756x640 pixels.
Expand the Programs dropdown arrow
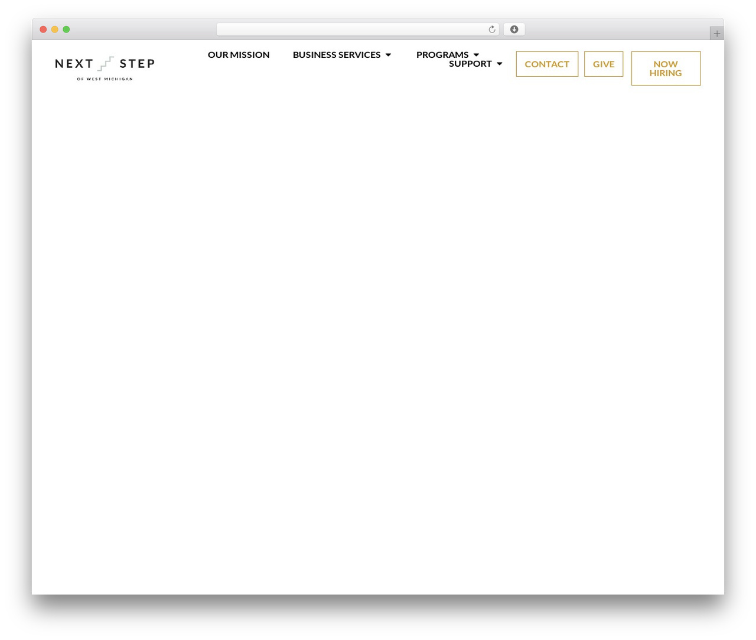476,55
